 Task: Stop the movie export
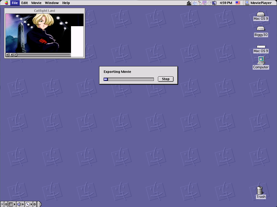point(165,79)
